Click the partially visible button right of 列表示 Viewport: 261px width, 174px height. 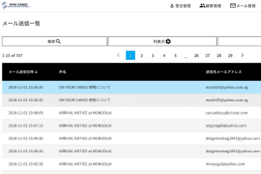tap(239, 41)
